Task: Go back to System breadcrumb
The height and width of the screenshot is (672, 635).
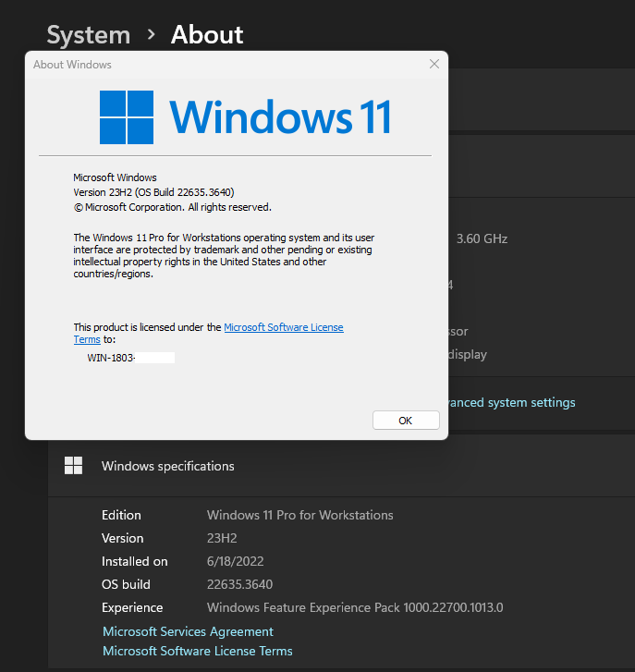Action: tap(88, 35)
